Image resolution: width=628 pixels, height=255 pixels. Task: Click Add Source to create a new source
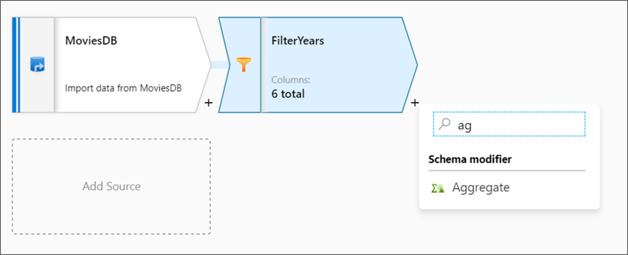pos(112,186)
